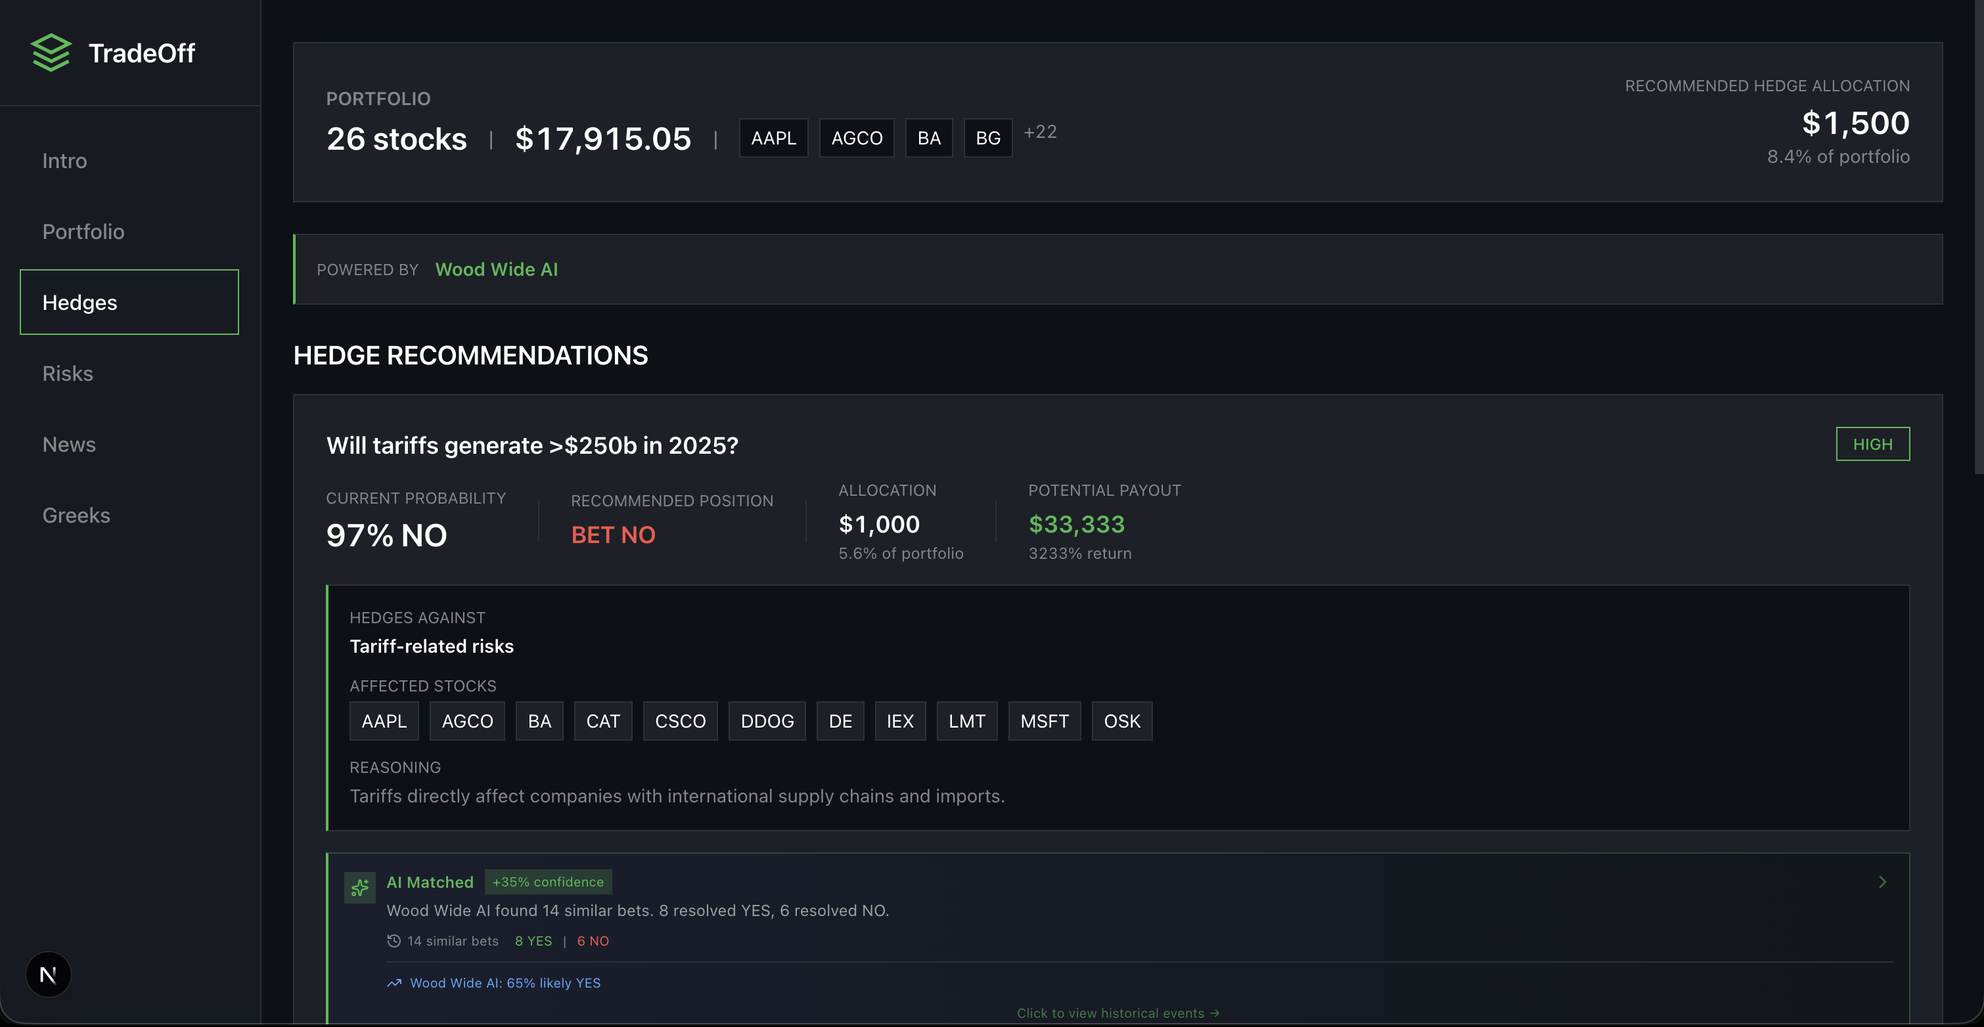The height and width of the screenshot is (1027, 1984).
Task: Go to the Risks page
Action: 68,374
